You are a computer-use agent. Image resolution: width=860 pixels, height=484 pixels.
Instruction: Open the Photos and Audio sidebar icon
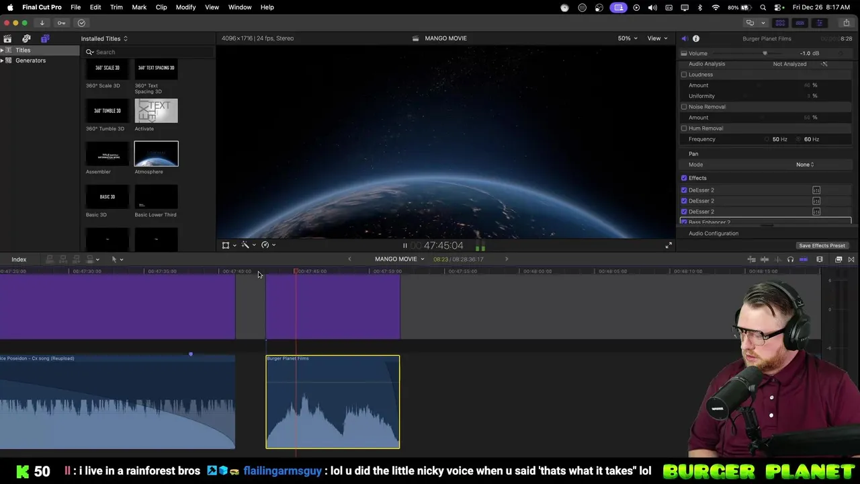click(x=26, y=39)
